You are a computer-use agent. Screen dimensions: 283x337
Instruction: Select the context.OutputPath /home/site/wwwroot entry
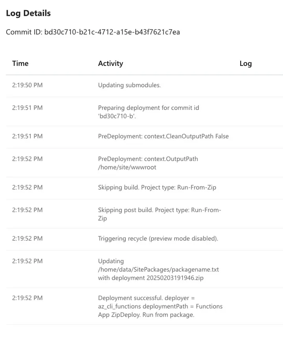coord(148,163)
